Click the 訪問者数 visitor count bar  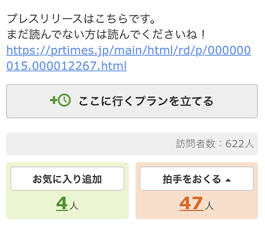132,143
